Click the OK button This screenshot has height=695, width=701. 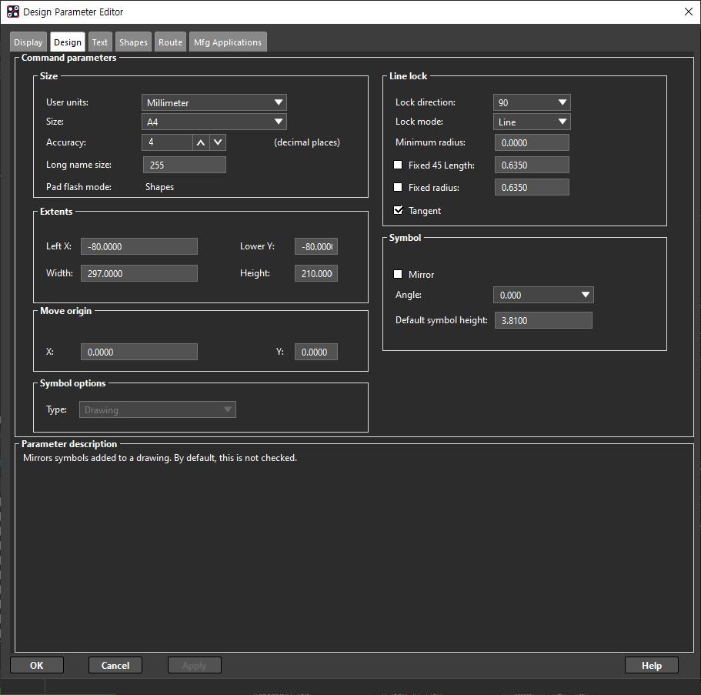[x=36, y=665]
